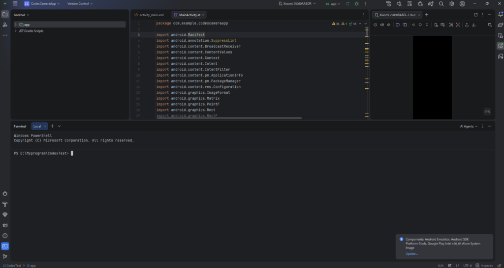This screenshot has height=268, width=504.
Task: Open Device Manager in right sidebar
Action: (x=501, y=35)
